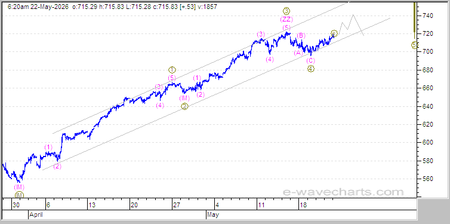Select date tick 13 on time axis

click(92, 205)
